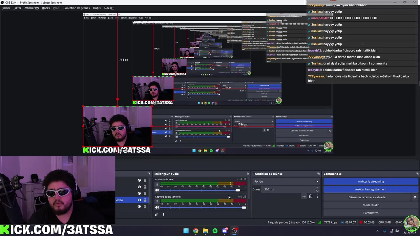Open Discord from taskbar

click(225, 231)
